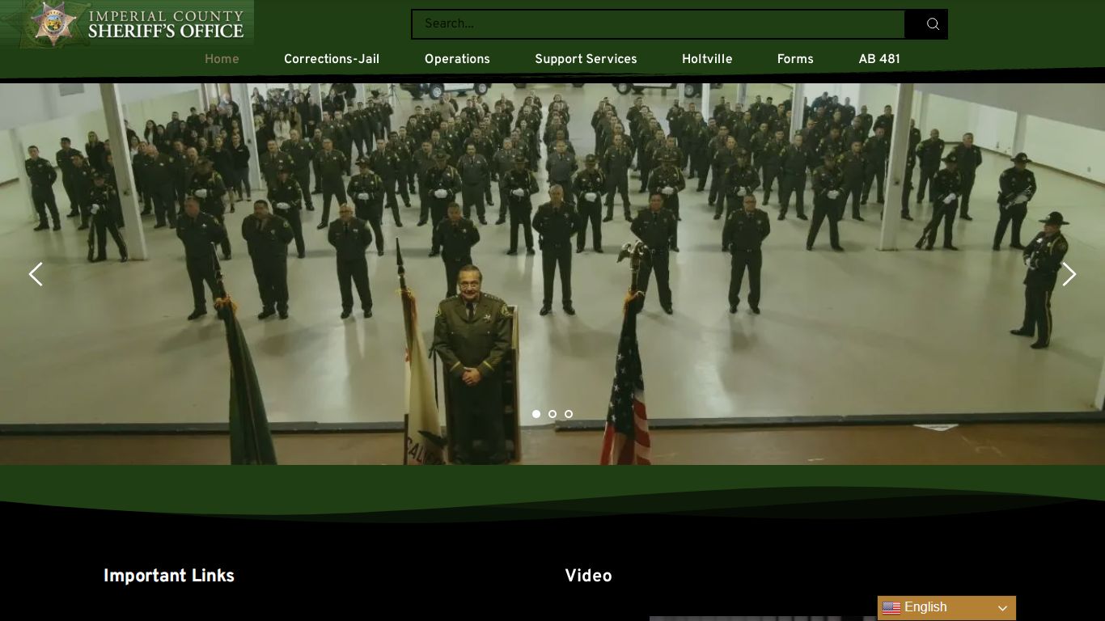Click the US flag language icon

point(891,608)
